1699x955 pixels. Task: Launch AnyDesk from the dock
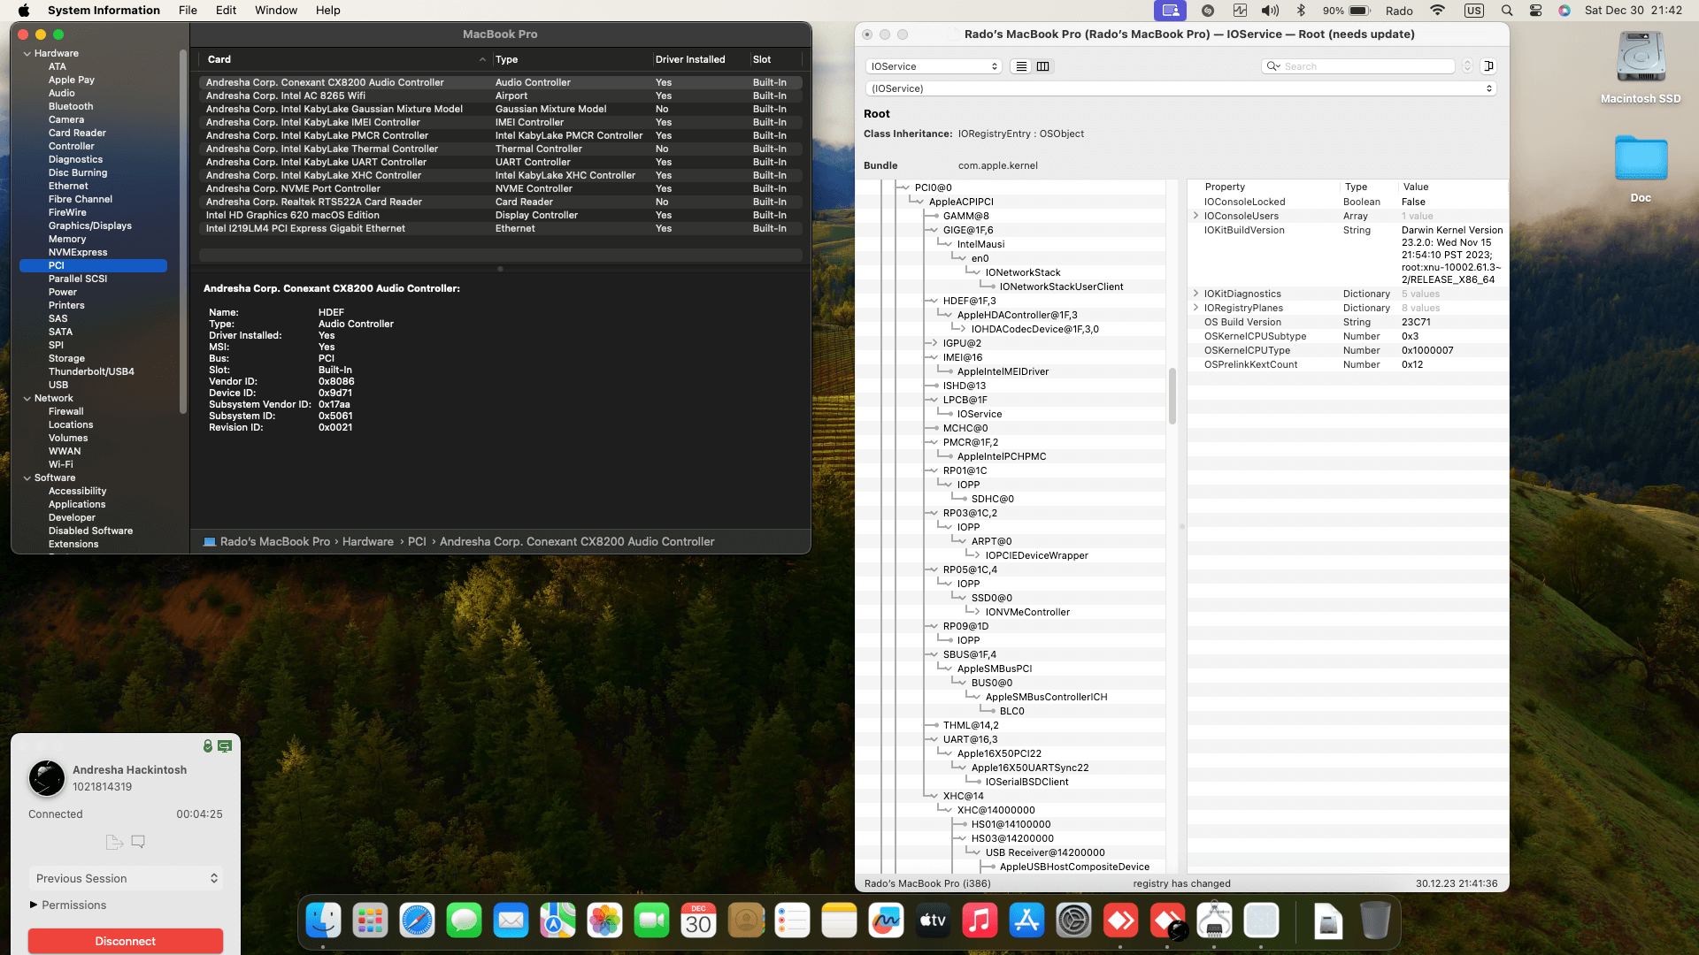[1120, 921]
